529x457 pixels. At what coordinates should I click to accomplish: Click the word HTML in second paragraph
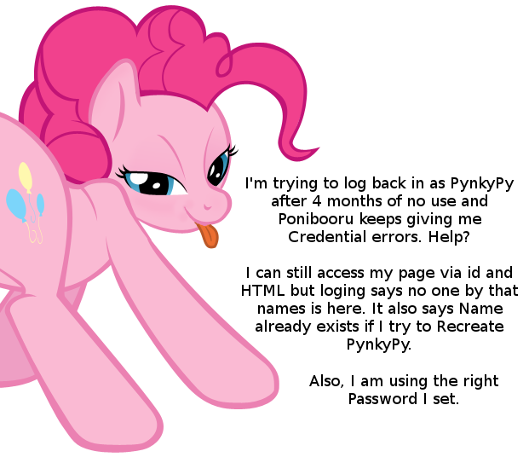coord(263,291)
